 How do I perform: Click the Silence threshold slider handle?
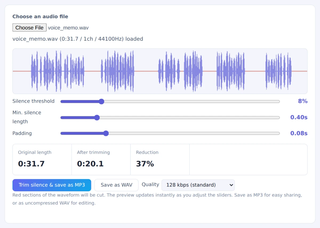pos(101,101)
